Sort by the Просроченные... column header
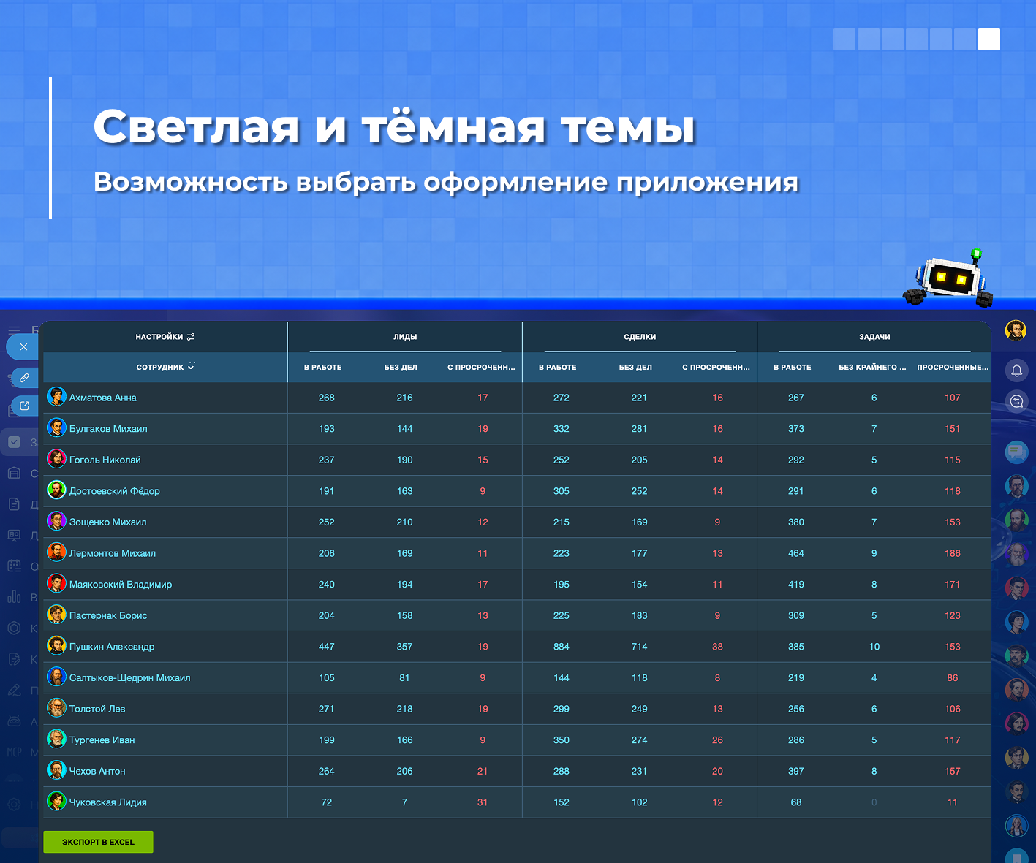This screenshot has width=1036, height=863. (x=953, y=367)
